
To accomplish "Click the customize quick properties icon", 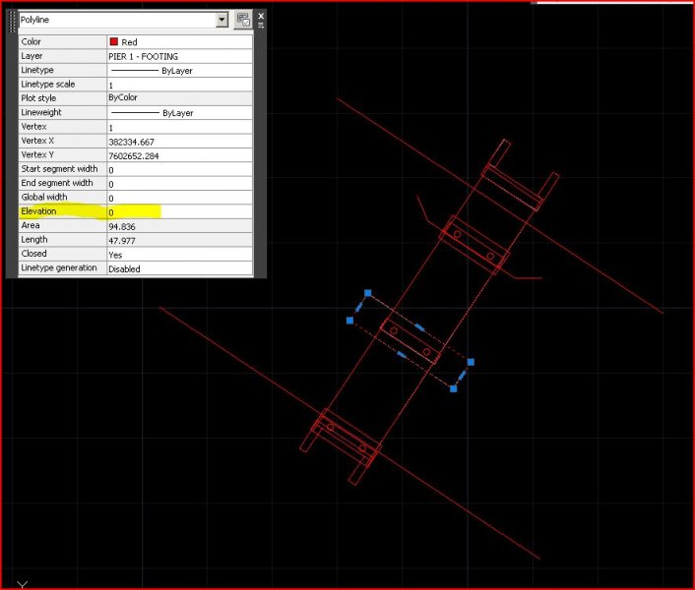I will pos(244,19).
